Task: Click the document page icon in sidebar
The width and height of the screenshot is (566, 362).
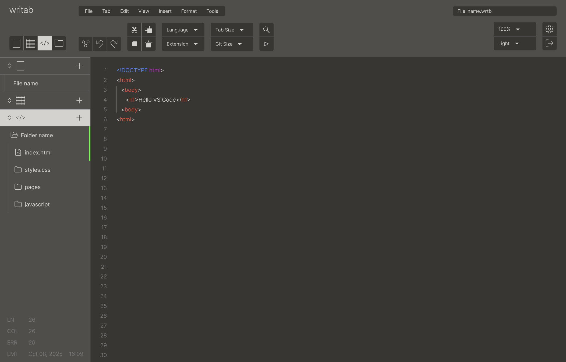Action: pos(20,66)
